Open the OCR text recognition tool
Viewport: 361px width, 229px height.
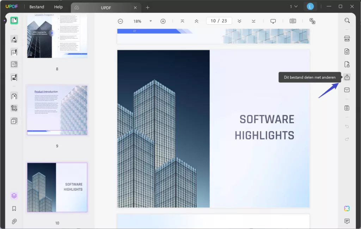click(347, 39)
